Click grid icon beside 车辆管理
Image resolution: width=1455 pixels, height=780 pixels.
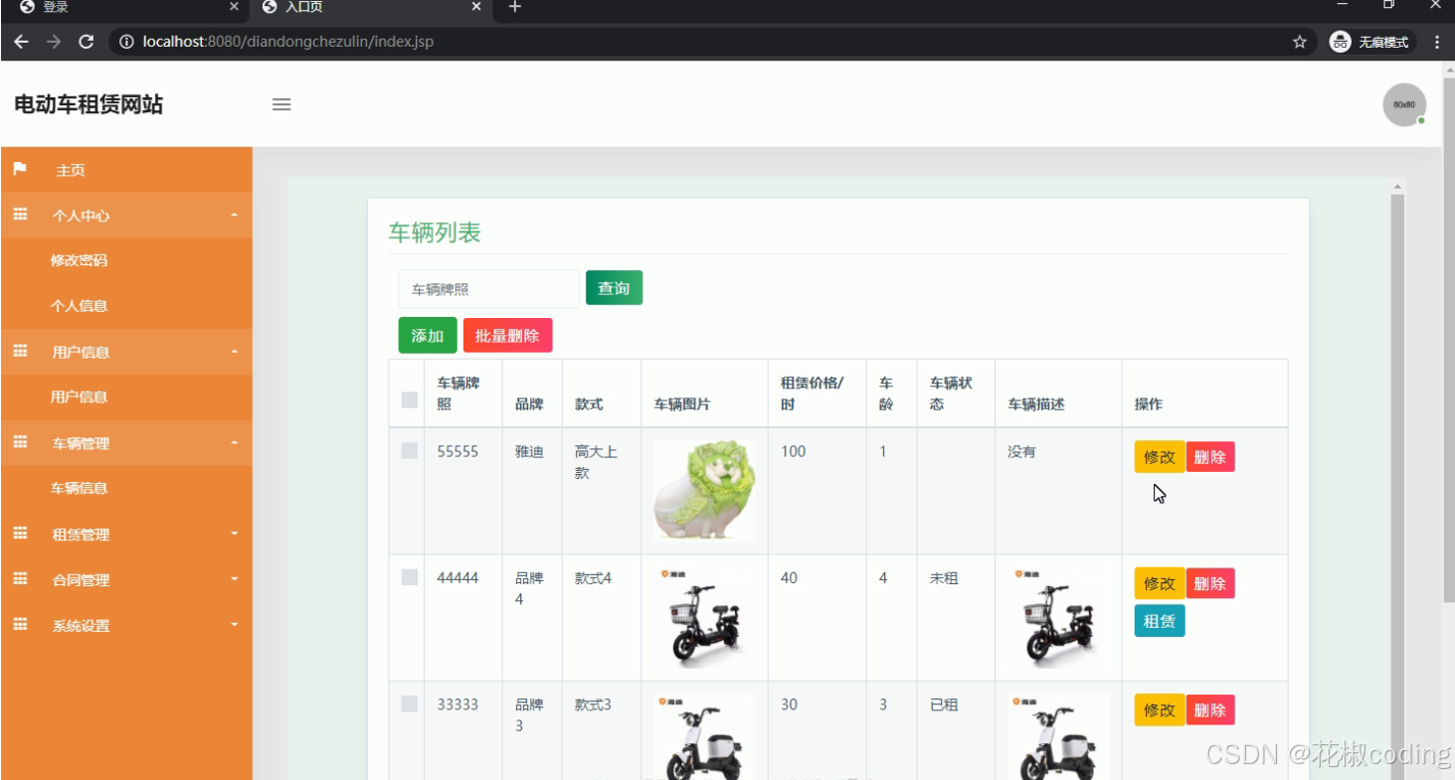(20, 442)
